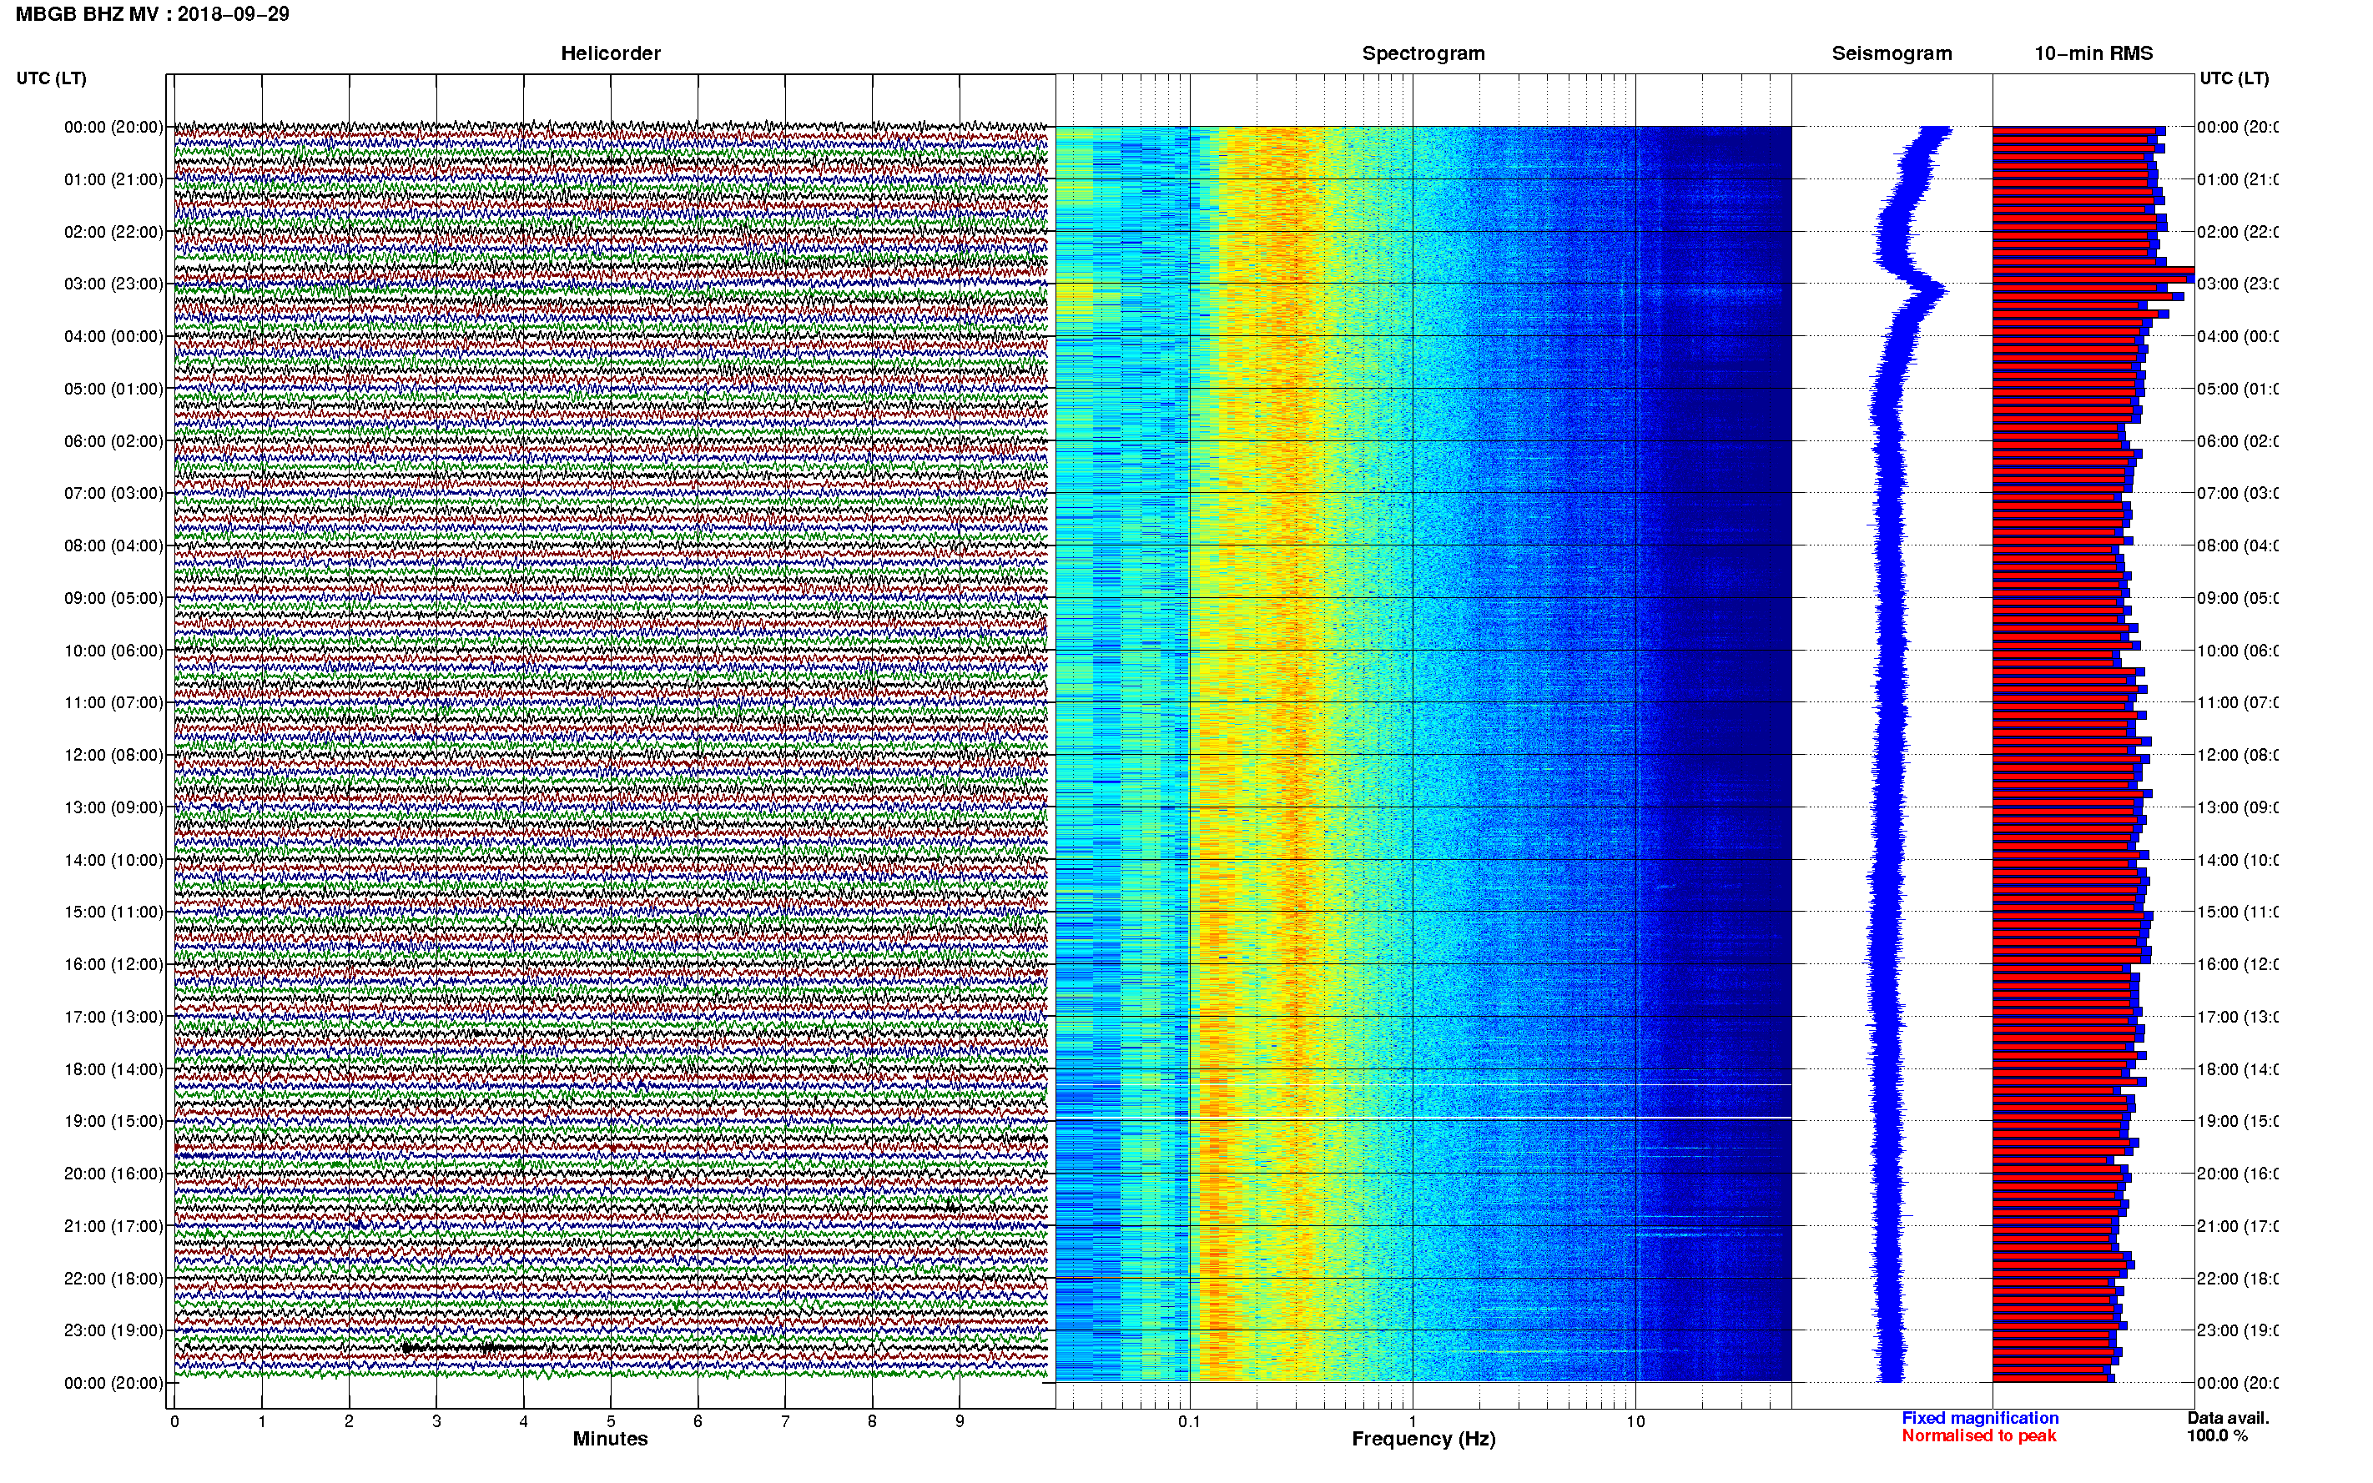Select the '06:00 (02:00)' Helicorder time label
Viewport: 2373px width, 1483px height.
(113, 441)
